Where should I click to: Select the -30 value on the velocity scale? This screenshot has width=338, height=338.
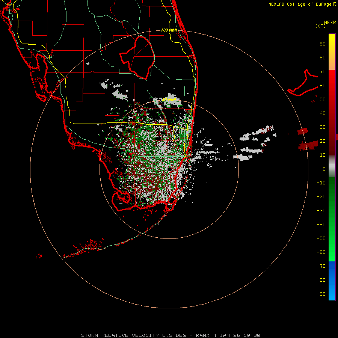321,211
